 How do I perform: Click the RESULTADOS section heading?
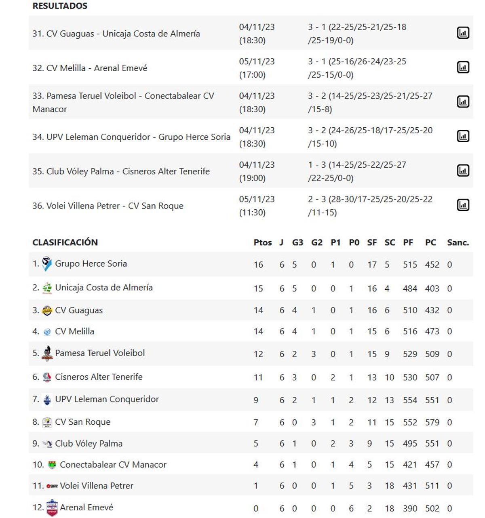pyautogui.click(x=59, y=6)
